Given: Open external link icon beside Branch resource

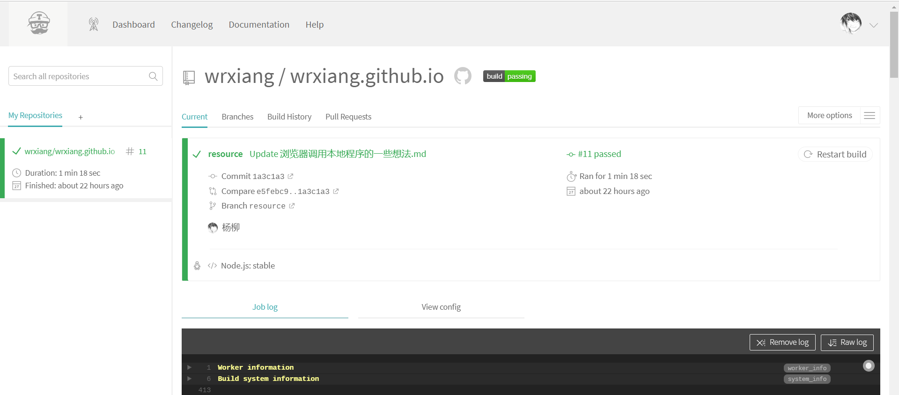Looking at the screenshot, I should click(292, 206).
